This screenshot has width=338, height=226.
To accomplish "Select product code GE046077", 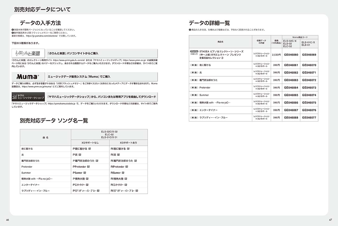I will pos(309,118).
